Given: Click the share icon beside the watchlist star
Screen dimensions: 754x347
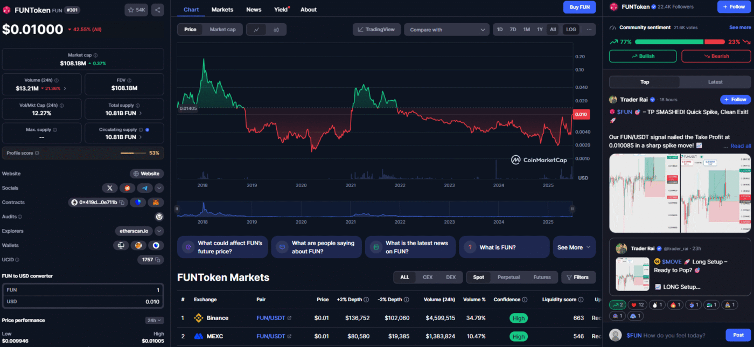Looking at the screenshot, I should click(x=158, y=10).
